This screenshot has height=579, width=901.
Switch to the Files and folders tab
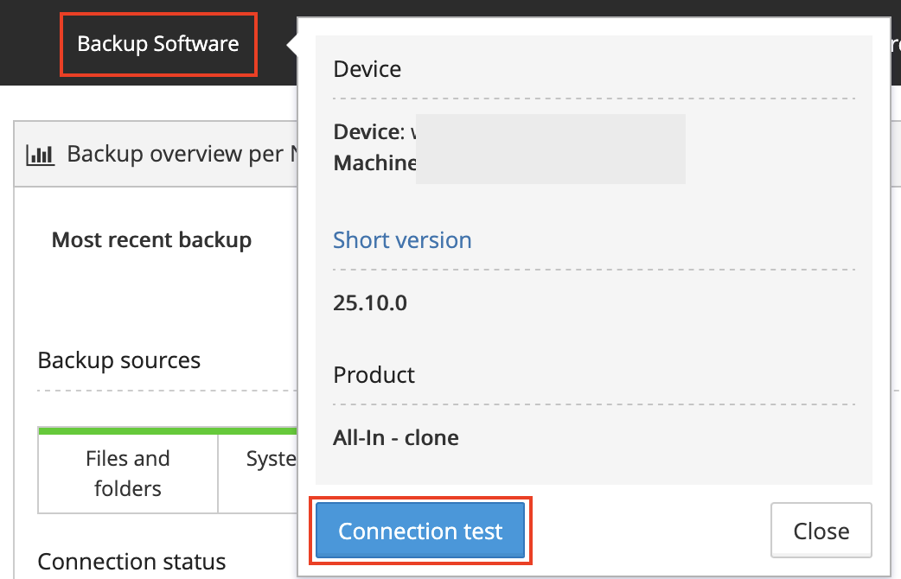127,473
